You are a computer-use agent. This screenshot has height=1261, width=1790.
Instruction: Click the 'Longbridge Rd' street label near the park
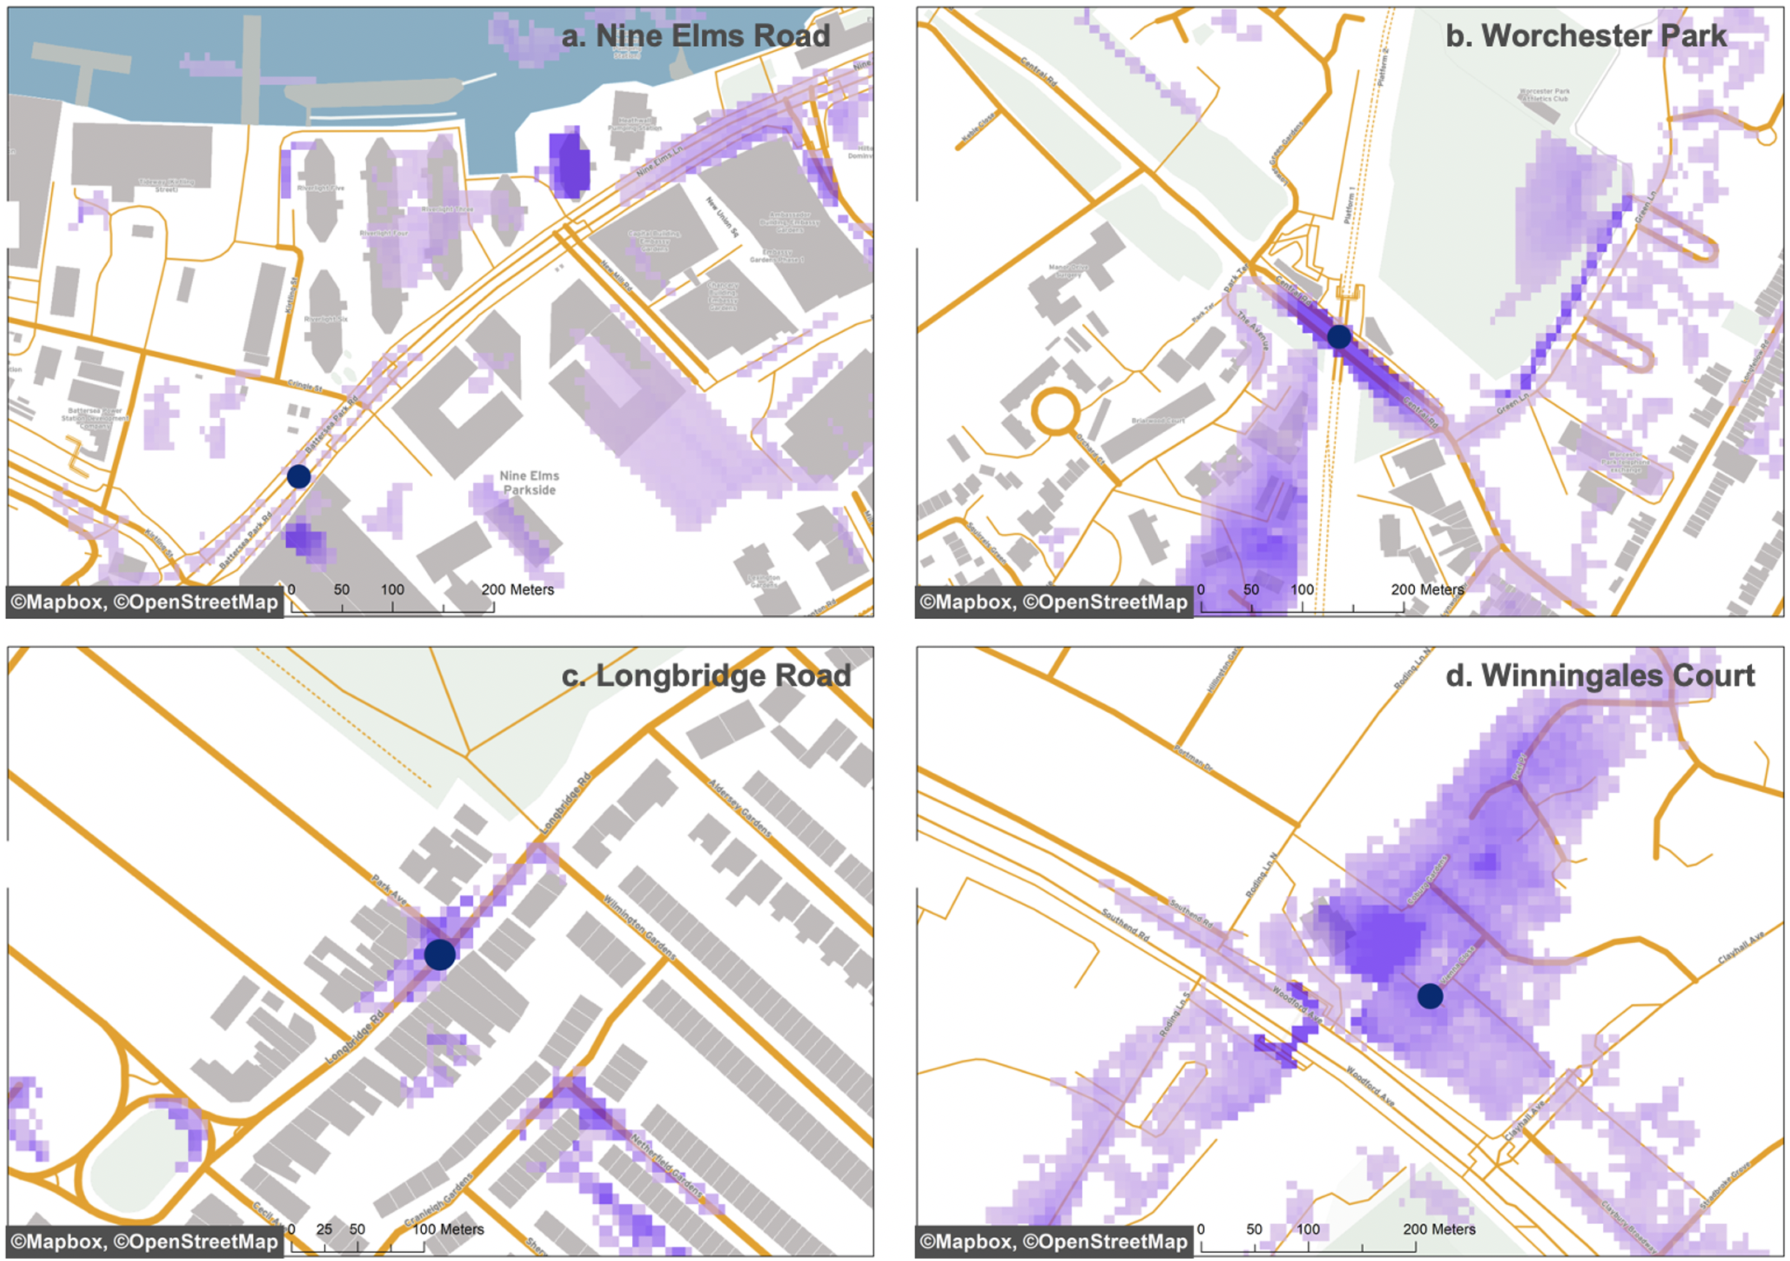pyautogui.click(x=566, y=802)
